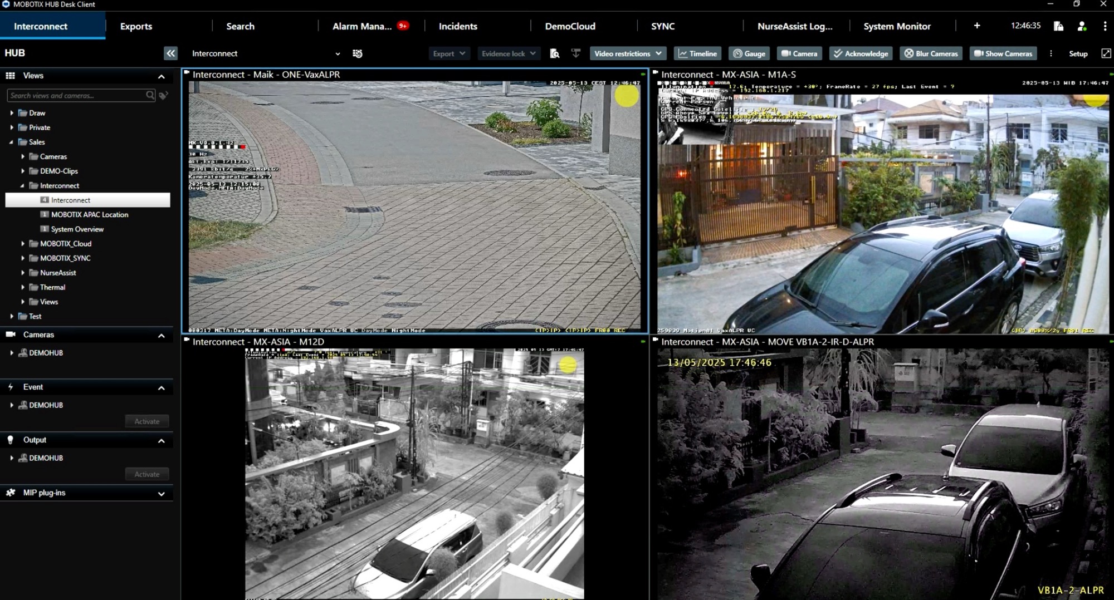The image size is (1114, 600).
Task: Collapse the Cameras panel section
Action: (162, 335)
